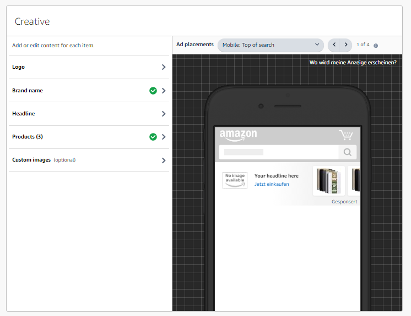Screen dimensions: 411x316
Task: Click the shopping cart icon in preview
Action: (346, 135)
